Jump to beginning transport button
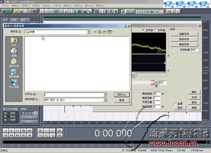Viewport: 211px width, 153px height. pos(6,136)
